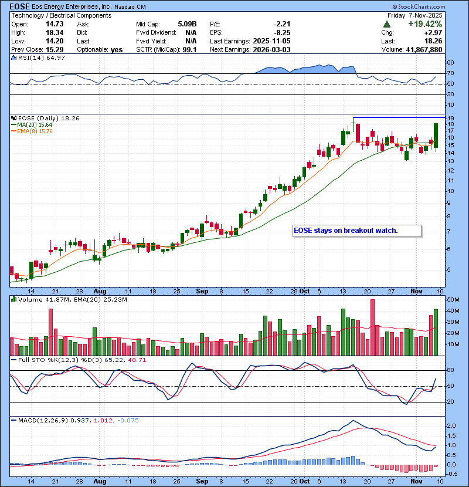Click the EMA(8) 15.76 legend entry
This screenshot has height=487, width=469.
click(x=32, y=131)
